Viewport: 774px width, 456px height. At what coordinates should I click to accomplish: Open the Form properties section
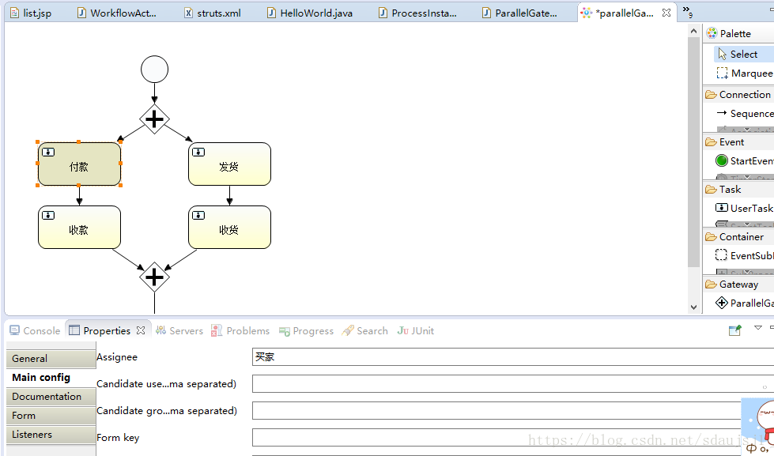click(51, 416)
